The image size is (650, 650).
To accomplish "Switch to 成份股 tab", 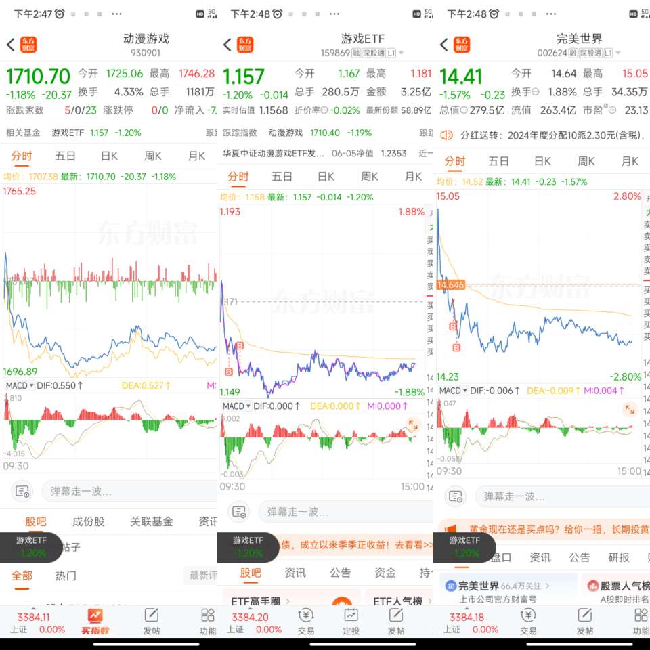I will tap(88, 521).
